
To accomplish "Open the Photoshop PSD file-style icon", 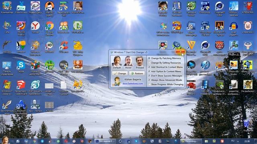I will tap(205, 7).
